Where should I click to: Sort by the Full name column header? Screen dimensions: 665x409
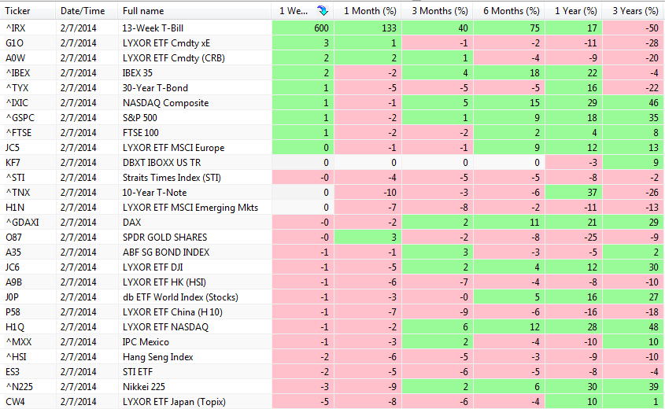click(143, 11)
